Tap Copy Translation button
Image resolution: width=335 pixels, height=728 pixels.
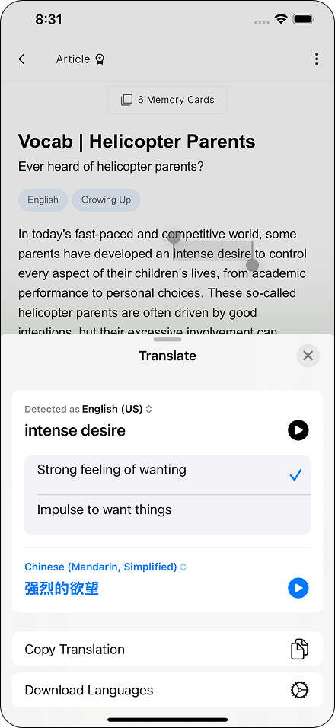click(x=167, y=649)
